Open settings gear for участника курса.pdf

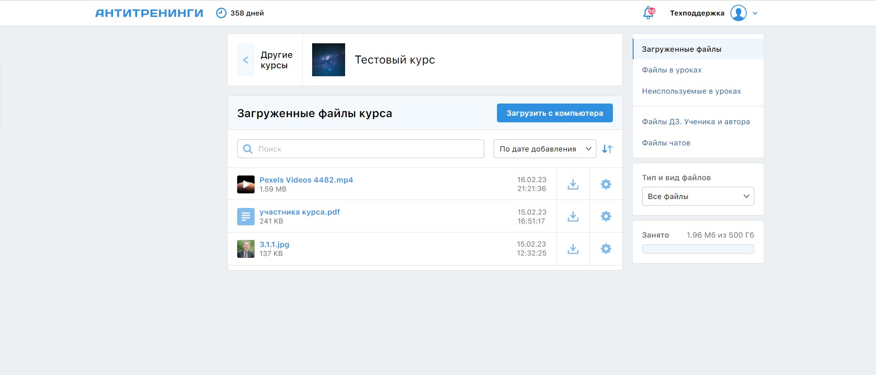[x=606, y=216]
